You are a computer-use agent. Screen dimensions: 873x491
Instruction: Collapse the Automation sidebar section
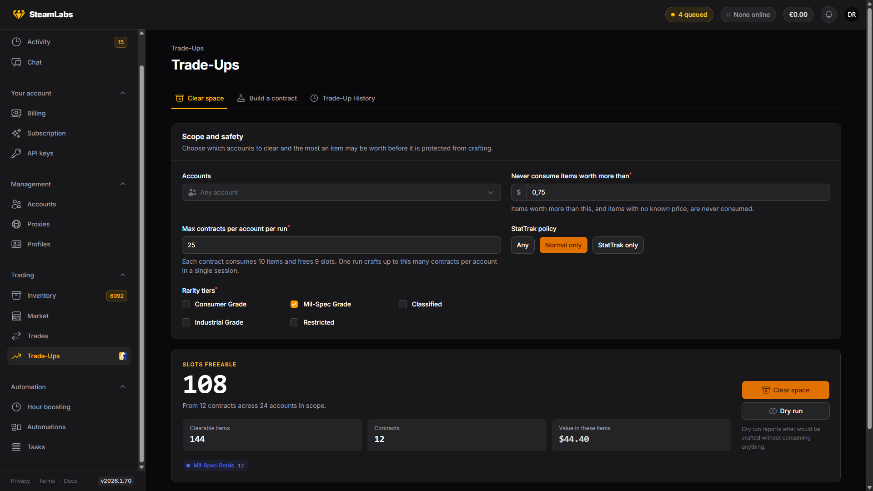tap(123, 387)
